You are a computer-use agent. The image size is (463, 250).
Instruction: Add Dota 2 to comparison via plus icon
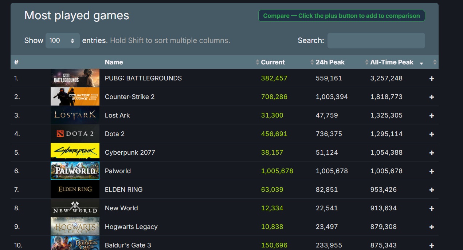click(432, 134)
